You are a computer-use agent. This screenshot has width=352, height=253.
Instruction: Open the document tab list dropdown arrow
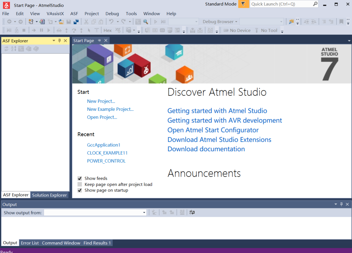(x=349, y=41)
